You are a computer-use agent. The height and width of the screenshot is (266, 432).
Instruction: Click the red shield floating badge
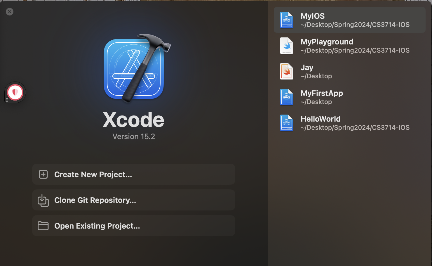[x=15, y=92]
